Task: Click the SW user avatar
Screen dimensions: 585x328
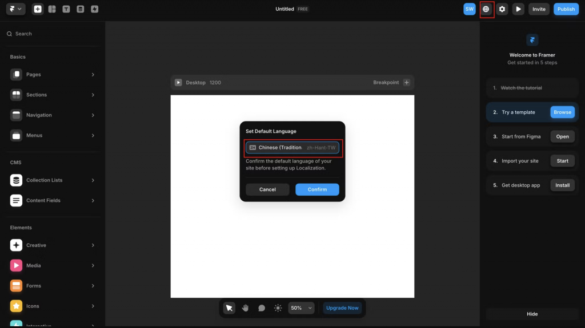Action: 470,9
